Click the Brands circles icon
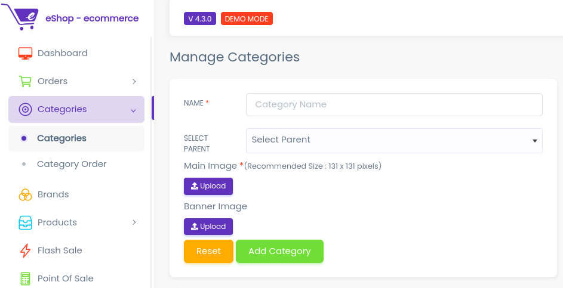This screenshot has width=563, height=288. [x=25, y=194]
